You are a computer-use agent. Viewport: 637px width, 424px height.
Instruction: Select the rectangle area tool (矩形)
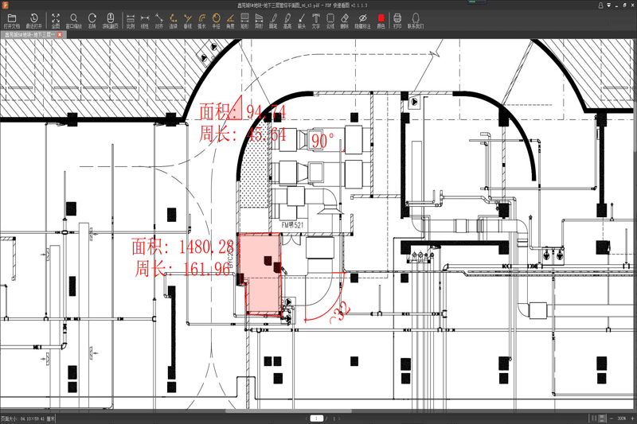click(x=244, y=21)
